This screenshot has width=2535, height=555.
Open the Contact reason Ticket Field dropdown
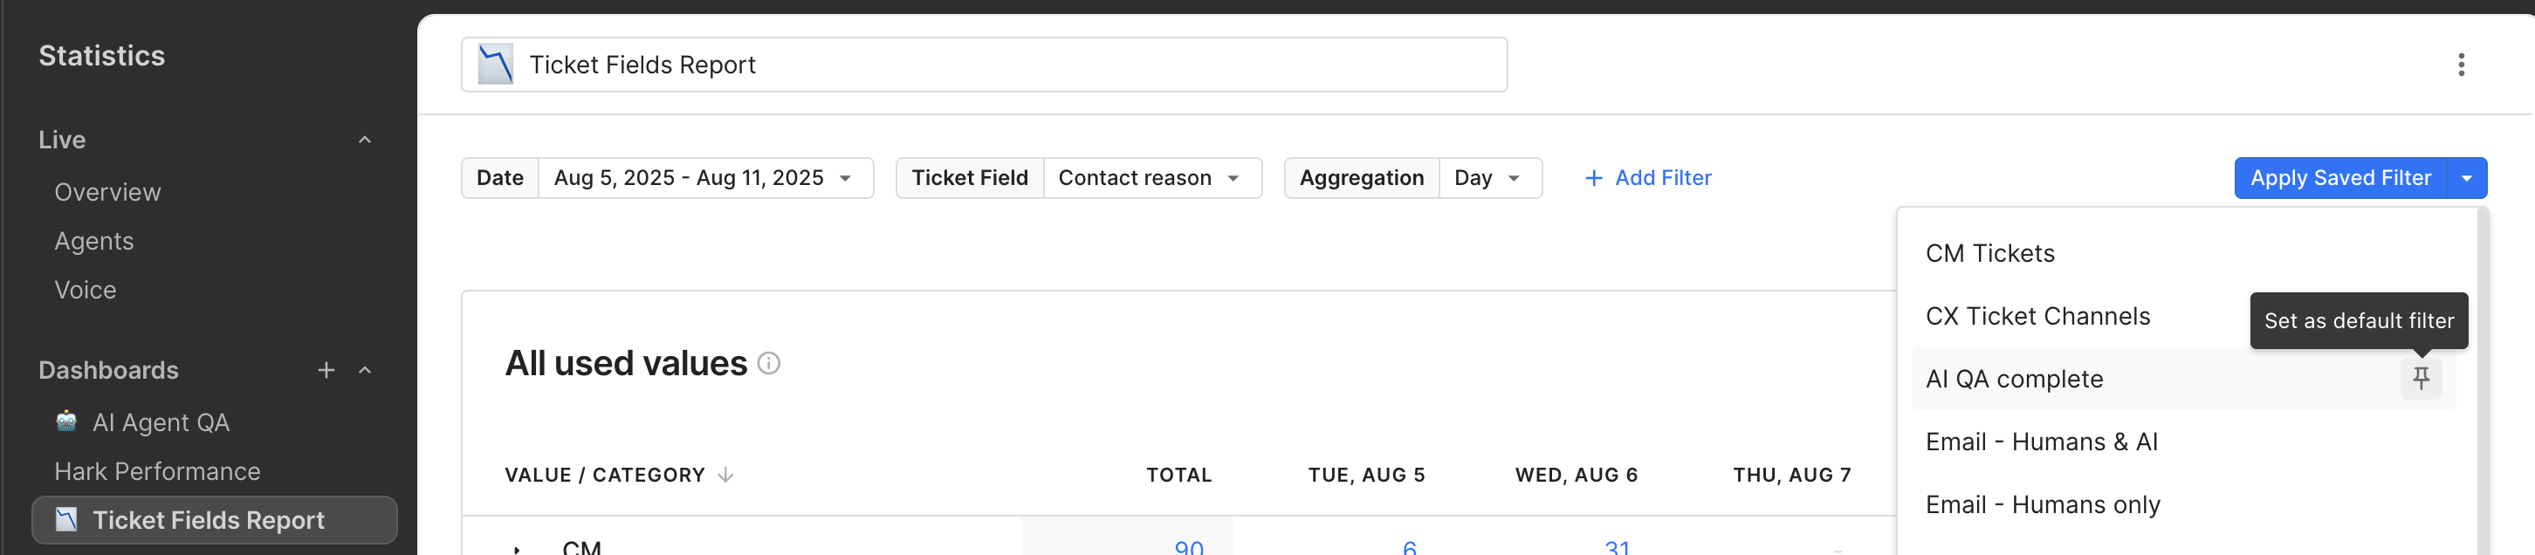1151,178
